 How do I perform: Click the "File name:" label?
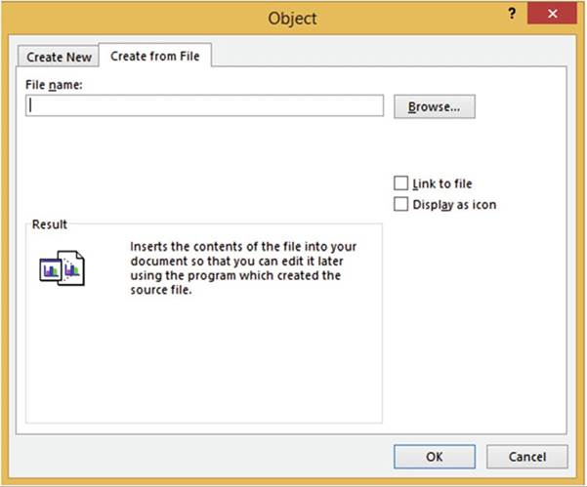coord(54,85)
